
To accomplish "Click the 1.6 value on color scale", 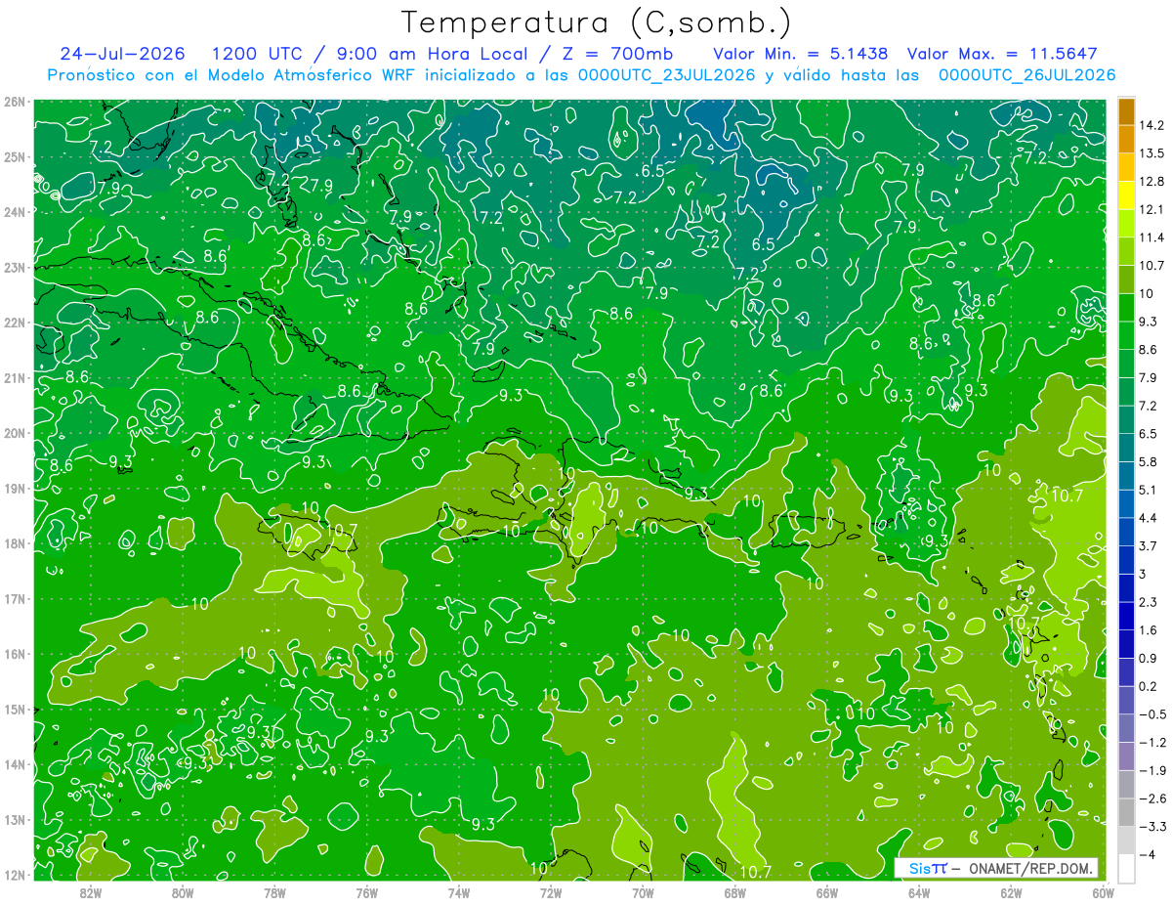I will pos(1148,630).
